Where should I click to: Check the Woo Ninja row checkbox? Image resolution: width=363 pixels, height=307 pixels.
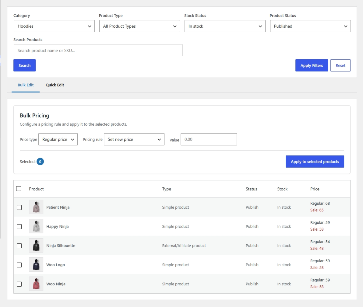click(x=19, y=284)
